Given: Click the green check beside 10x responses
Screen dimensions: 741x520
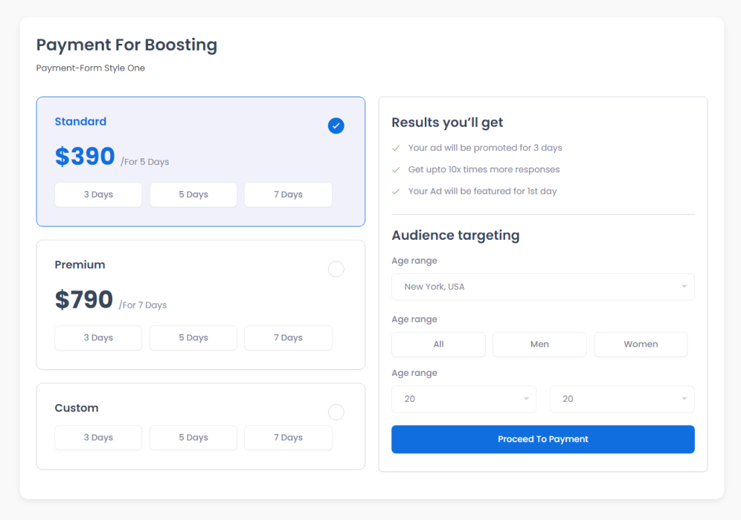Looking at the screenshot, I should click(397, 170).
